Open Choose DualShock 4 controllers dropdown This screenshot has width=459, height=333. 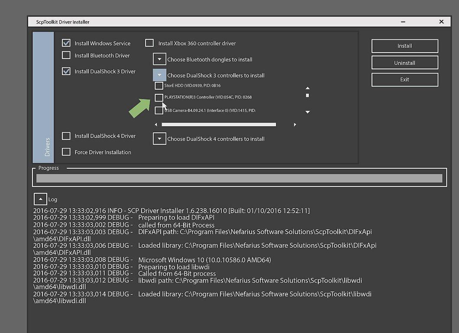point(159,138)
